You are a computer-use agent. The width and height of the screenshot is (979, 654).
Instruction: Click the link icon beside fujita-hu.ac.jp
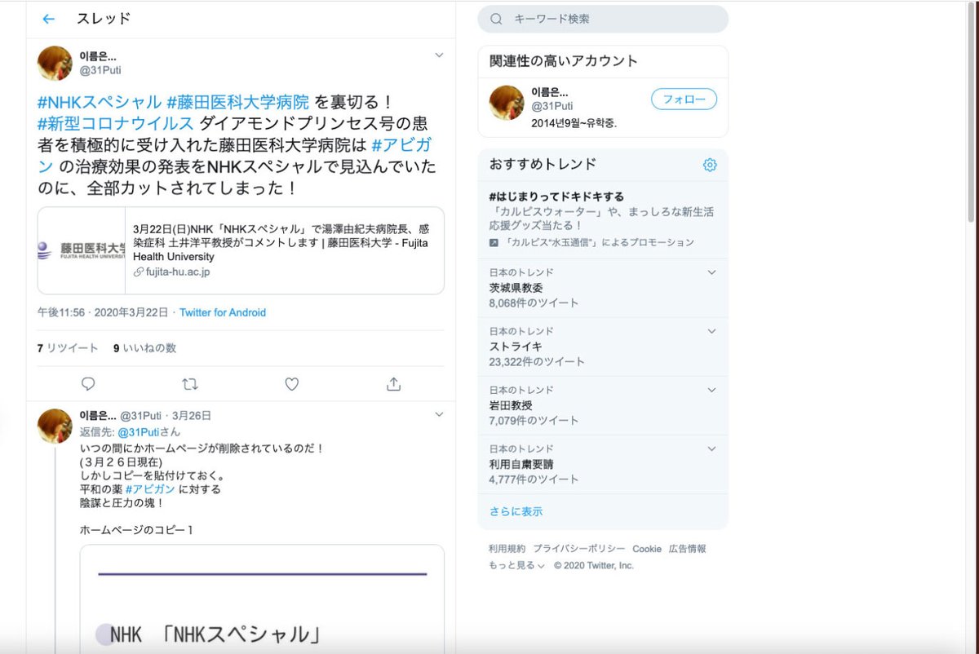click(139, 272)
